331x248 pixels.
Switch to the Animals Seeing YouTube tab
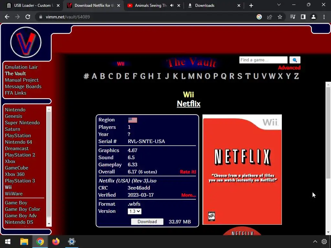coord(151,5)
